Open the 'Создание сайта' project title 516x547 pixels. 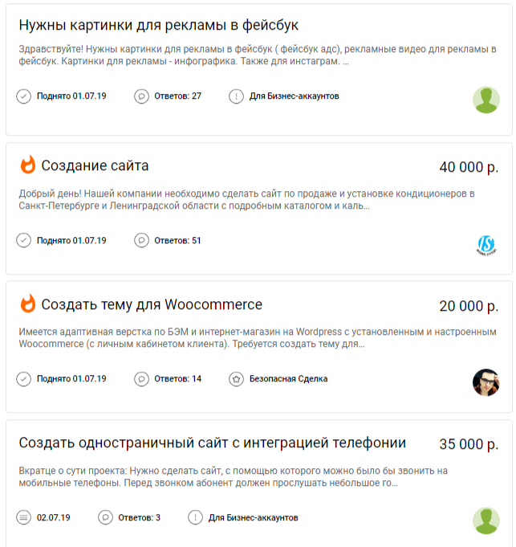[95, 166]
